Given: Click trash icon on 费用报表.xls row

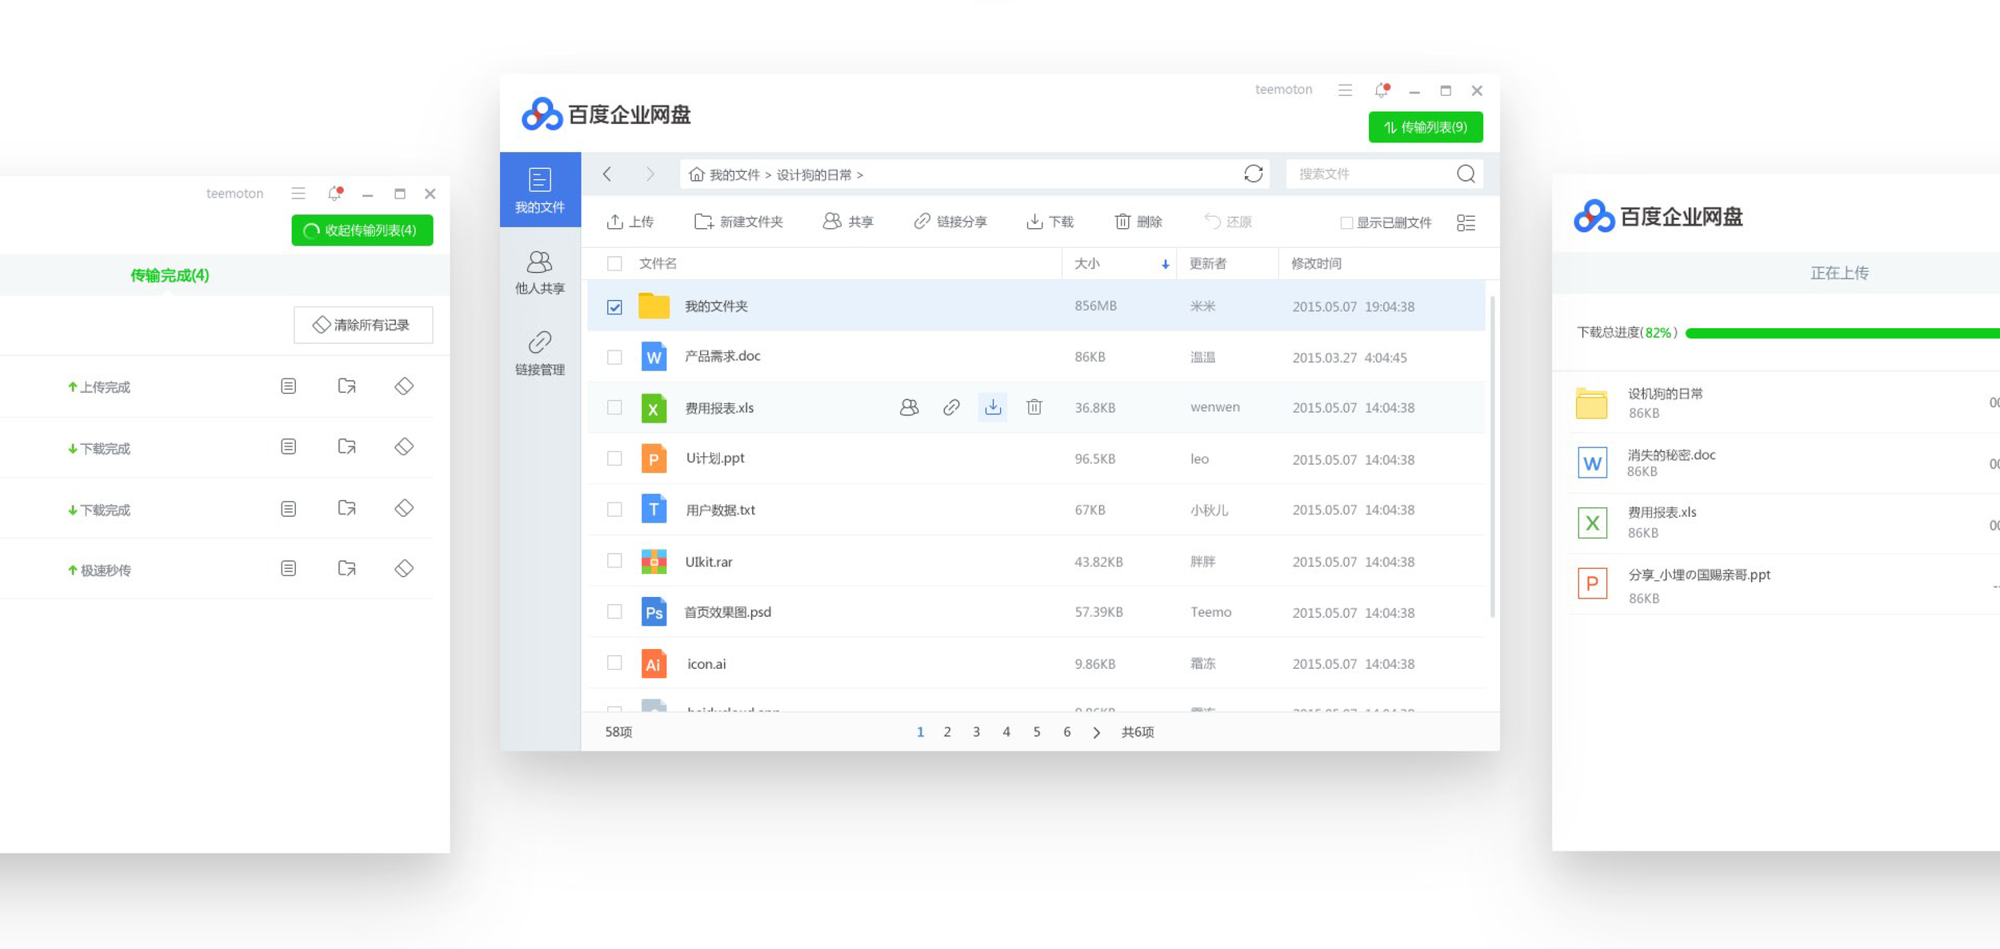Looking at the screenshot, I should pyautogui.click(x=1034, y=407).
